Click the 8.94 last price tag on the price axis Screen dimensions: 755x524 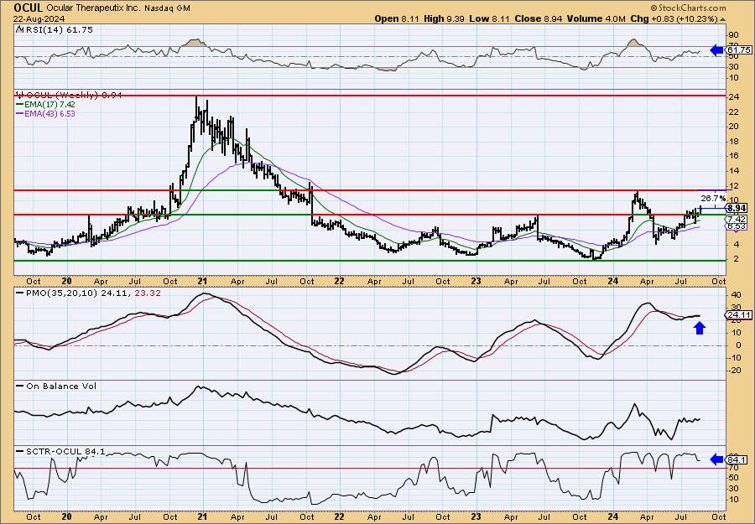pos(737,208)
